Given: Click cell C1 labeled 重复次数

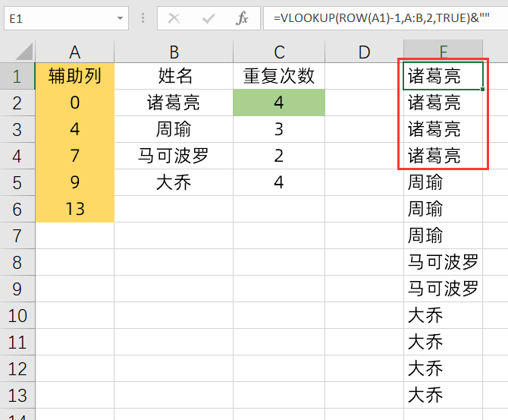Looking at the screenshot, I should point(279,76).
